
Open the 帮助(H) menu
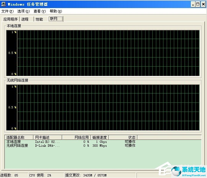coord(56,11)
